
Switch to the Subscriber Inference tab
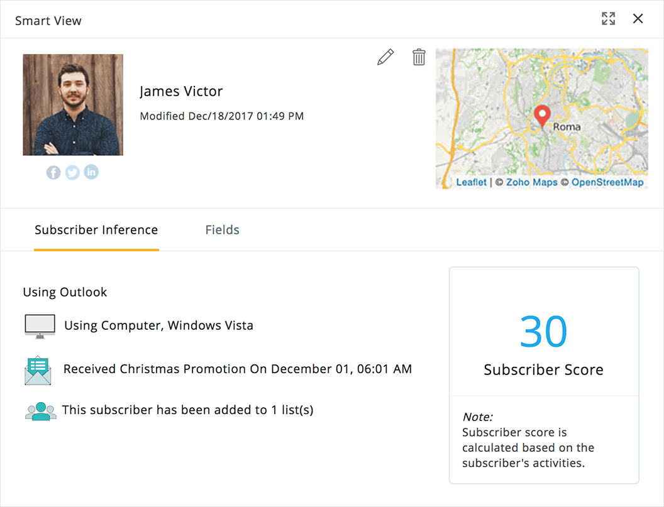(x=96, y=230)
